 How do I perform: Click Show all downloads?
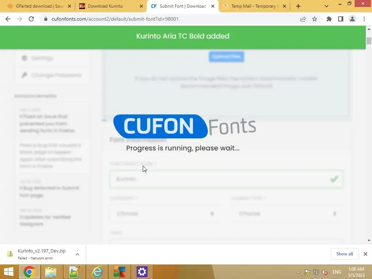(344, 254)
